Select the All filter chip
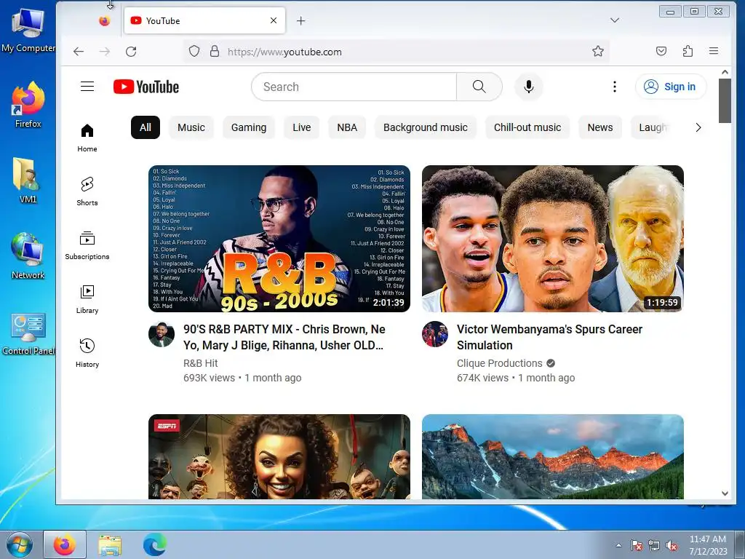 [146, 127]
